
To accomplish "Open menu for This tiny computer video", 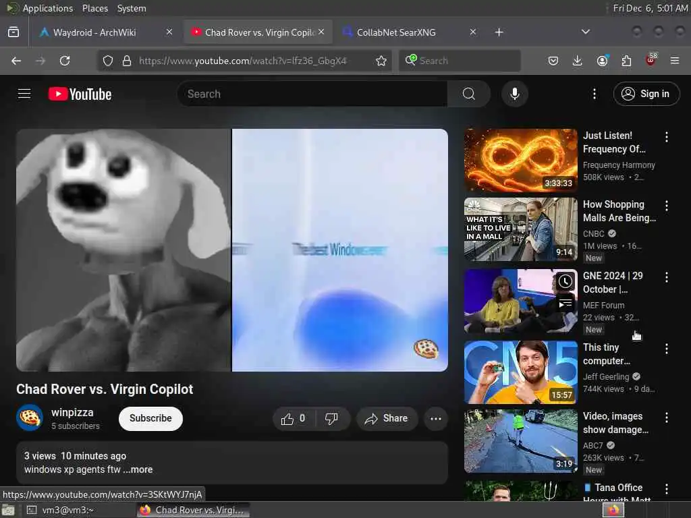I will pos(666,349).
